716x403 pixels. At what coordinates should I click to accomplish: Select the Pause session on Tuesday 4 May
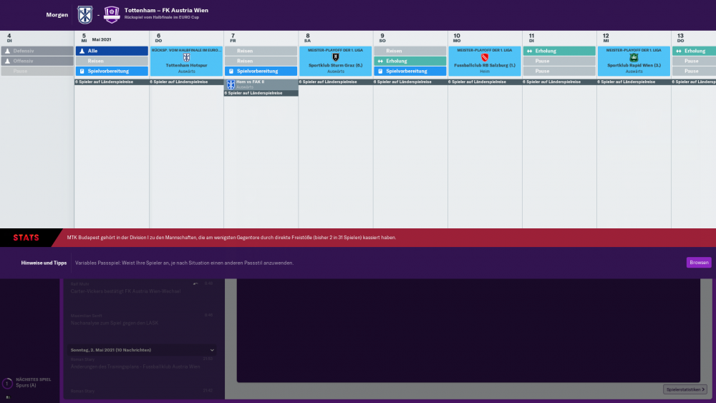[x=37, y=71]
